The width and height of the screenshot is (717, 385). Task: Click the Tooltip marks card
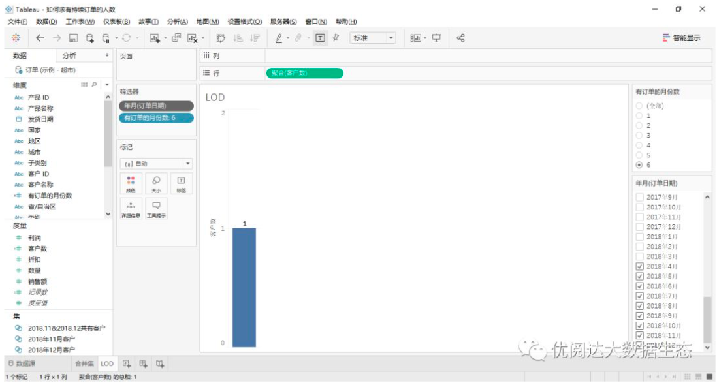pos(156,209)
